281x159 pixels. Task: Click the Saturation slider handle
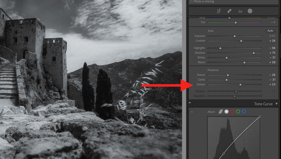click(x=235, y=96)
